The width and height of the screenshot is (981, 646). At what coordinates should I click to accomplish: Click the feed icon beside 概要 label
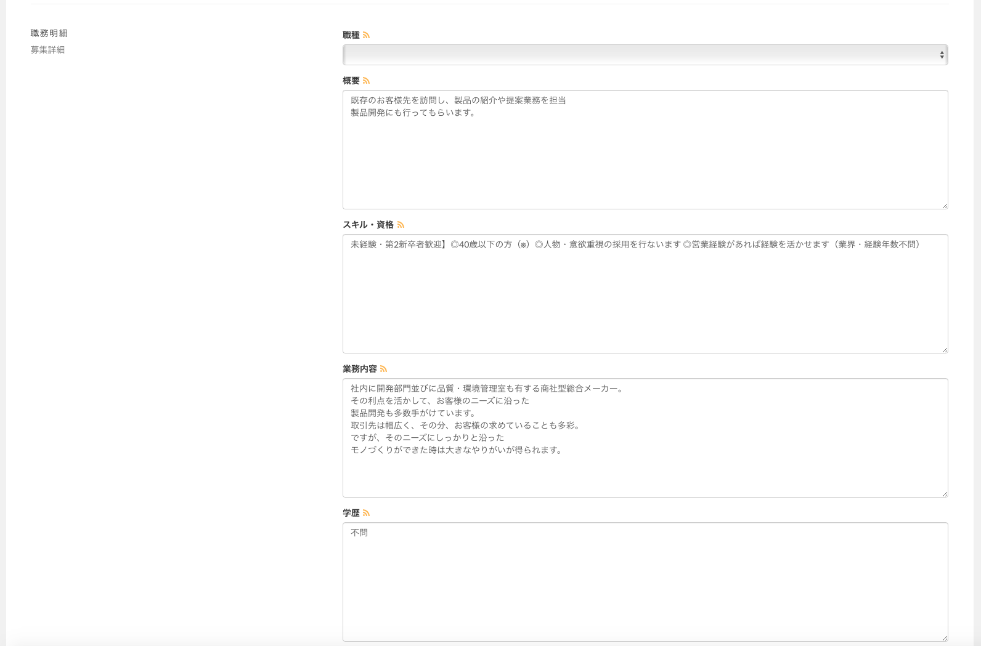[x=366, y=81]
